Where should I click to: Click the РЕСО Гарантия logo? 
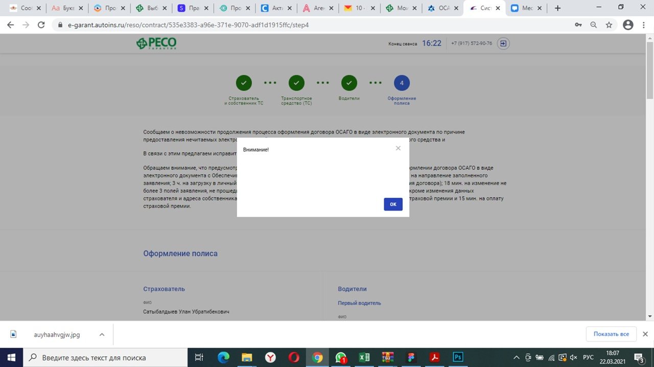tap(156, 44)
